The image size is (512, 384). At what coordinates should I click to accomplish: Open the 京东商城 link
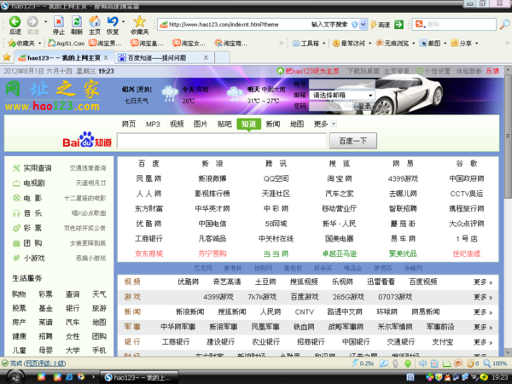click(148, 253)
